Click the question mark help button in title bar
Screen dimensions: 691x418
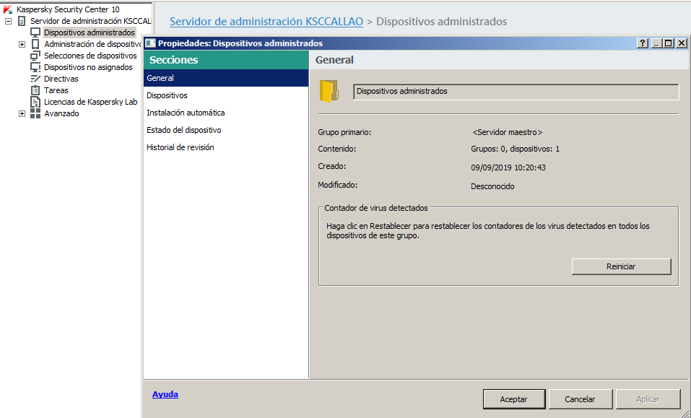coord(643,43)
